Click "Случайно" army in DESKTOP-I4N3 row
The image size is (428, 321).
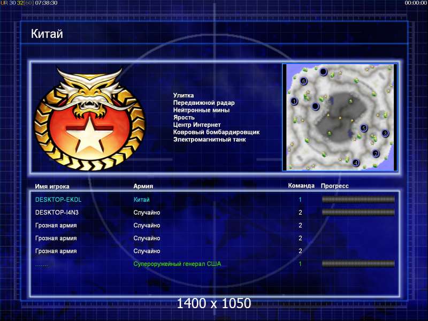click(147, 212)
